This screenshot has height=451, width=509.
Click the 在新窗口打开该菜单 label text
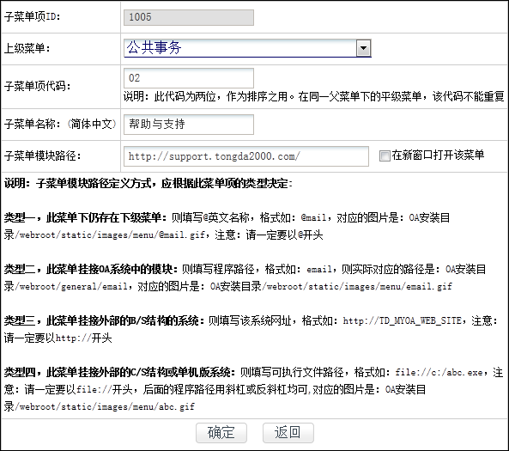click(438, 155)
